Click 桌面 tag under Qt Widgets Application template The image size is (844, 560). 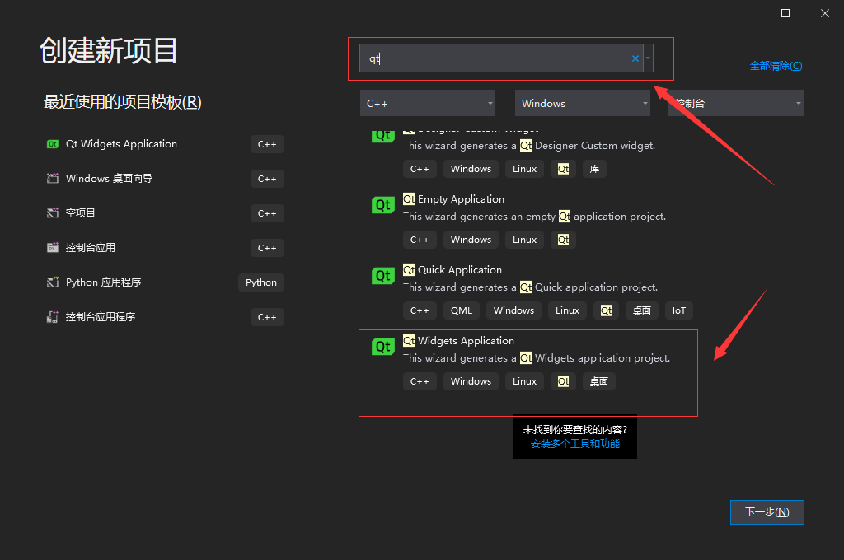(599, 381)
